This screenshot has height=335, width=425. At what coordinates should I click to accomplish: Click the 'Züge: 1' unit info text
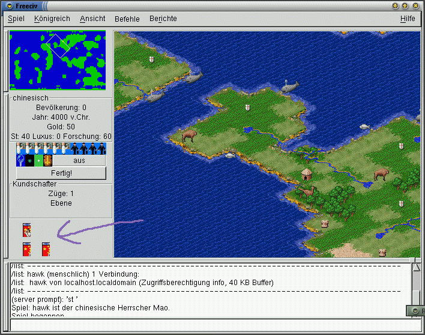point(61,194)
